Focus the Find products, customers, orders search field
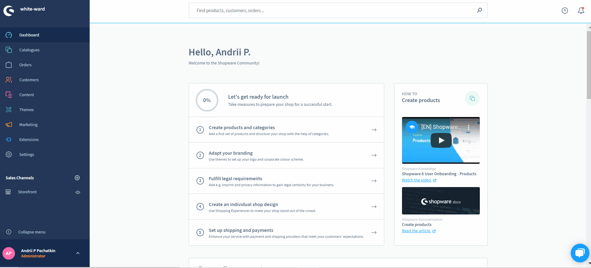 pos(338,10)
